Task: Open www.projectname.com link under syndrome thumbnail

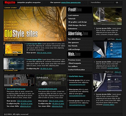Action: click(48, 89)
